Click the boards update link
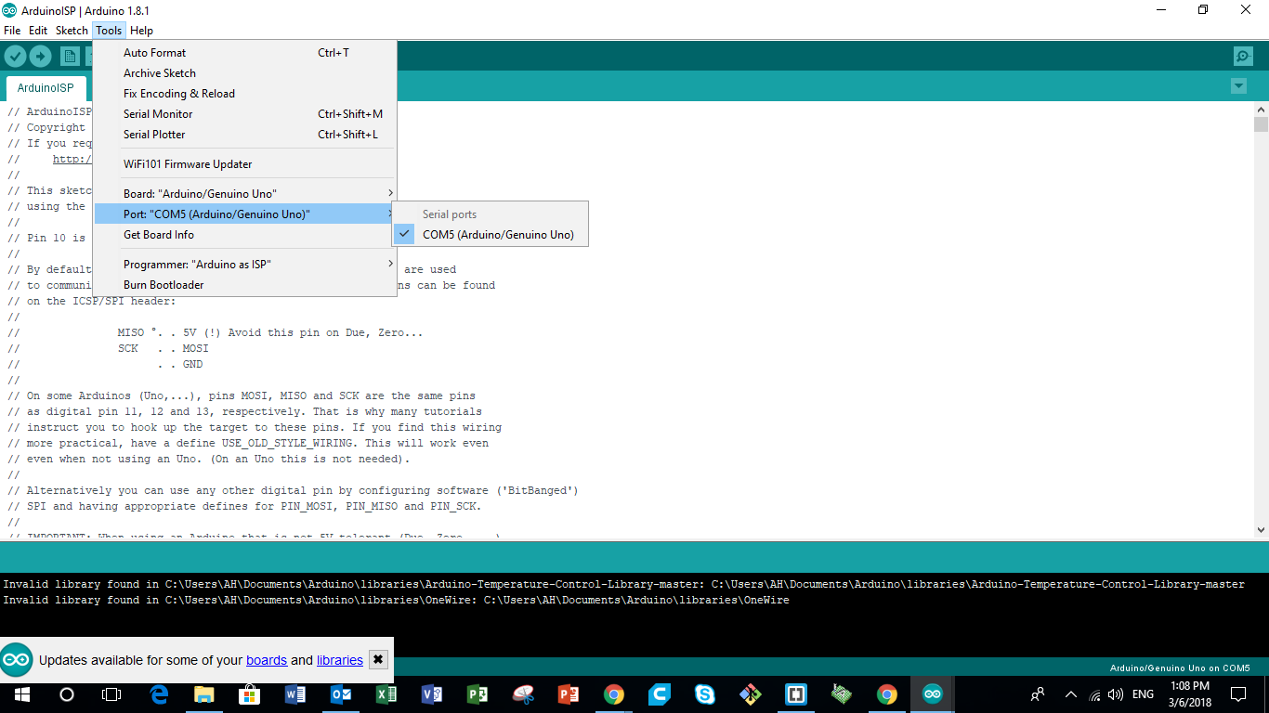 pyautogui.click(x=267, y=660)
